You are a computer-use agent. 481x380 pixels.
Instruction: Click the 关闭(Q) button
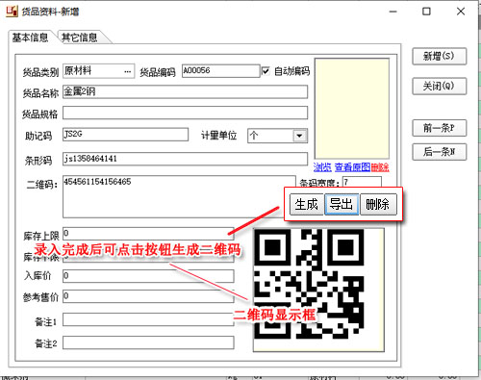pyautogui.click(x=439, y=86)
